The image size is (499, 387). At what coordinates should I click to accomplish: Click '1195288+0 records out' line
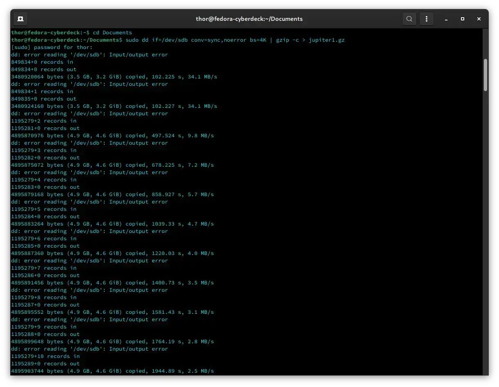pos(45,334)
